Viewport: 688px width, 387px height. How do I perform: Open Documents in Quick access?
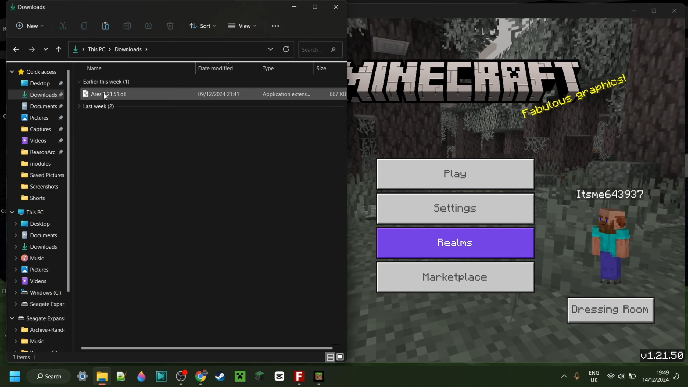click(x=43, y=106)
